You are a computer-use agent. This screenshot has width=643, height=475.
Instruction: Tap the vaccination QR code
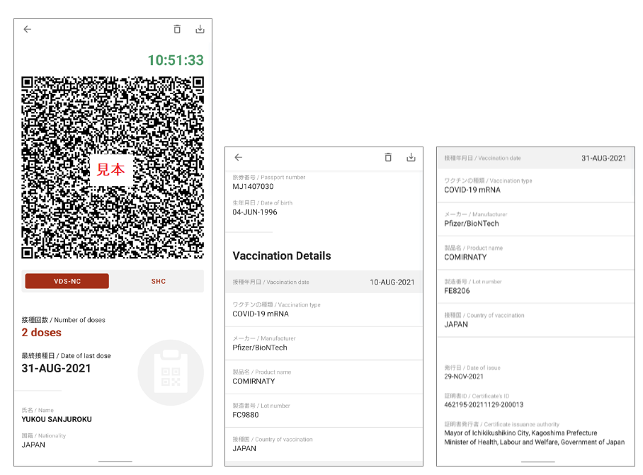(x=113, y=168)
